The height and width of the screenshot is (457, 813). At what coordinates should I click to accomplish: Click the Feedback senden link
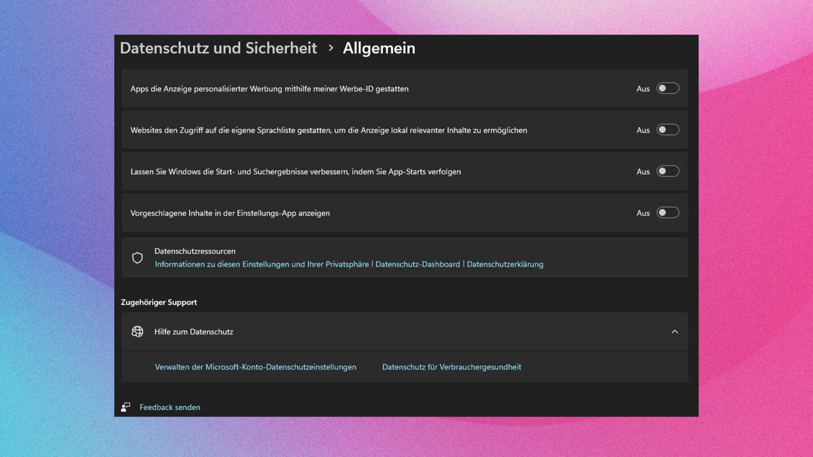click(170, 407)
